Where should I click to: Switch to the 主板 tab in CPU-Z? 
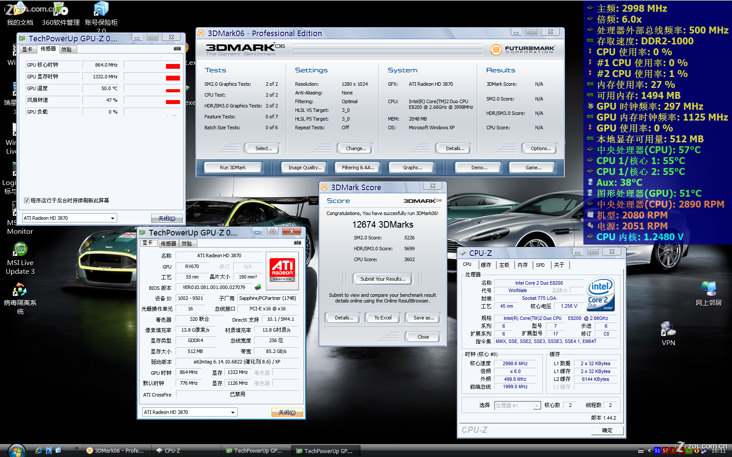tap(504, 265)
